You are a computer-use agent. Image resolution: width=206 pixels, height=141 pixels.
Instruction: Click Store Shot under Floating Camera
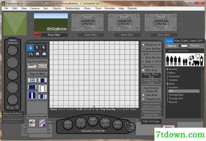54,35
